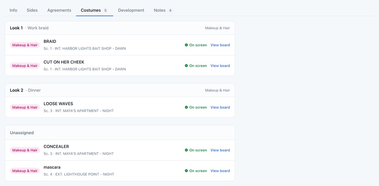The height and width of the screenshot is (186, 379).
Task: Open the Info tab
Action: tap(13, 10)
